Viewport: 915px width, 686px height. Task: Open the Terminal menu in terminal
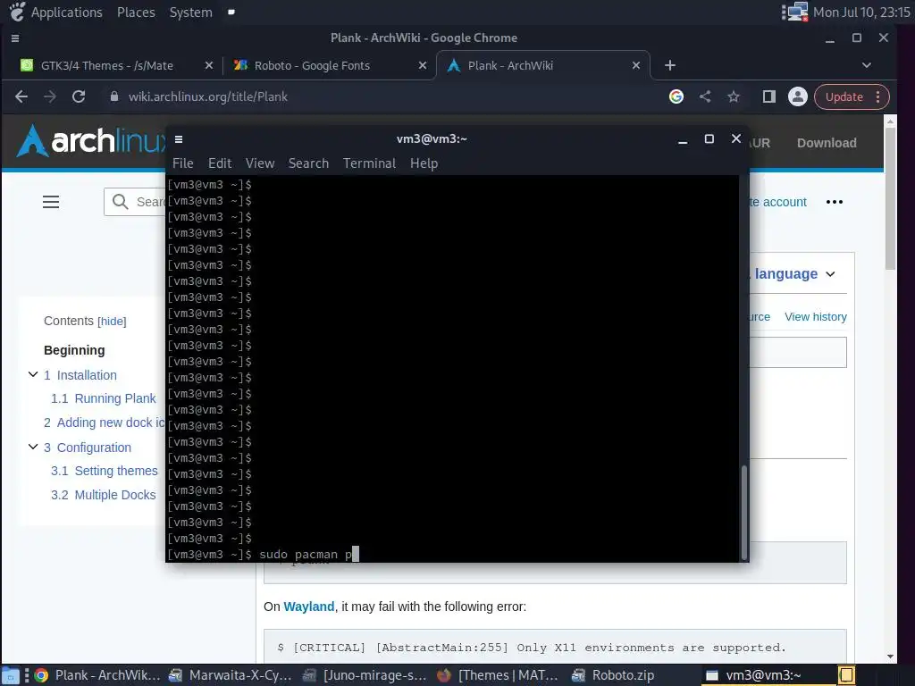[369, 163]
